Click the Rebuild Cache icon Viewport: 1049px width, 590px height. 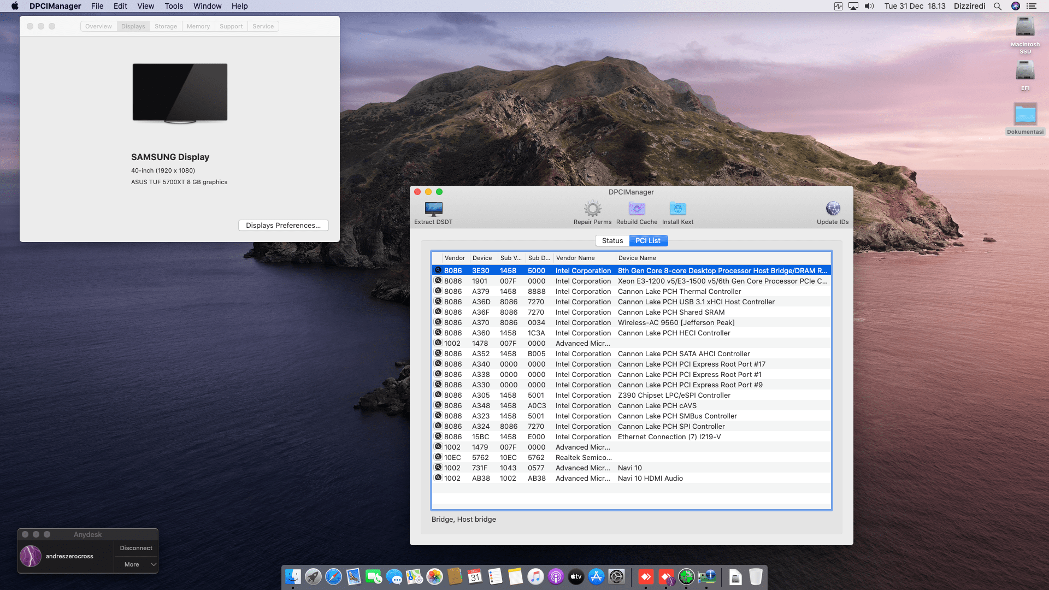point(637,209)
